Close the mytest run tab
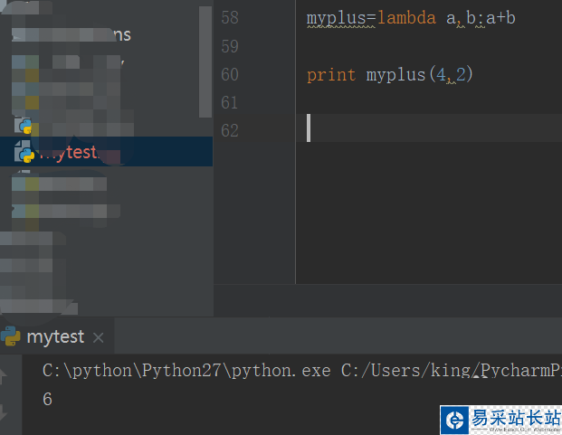 (x=99, y=337)
